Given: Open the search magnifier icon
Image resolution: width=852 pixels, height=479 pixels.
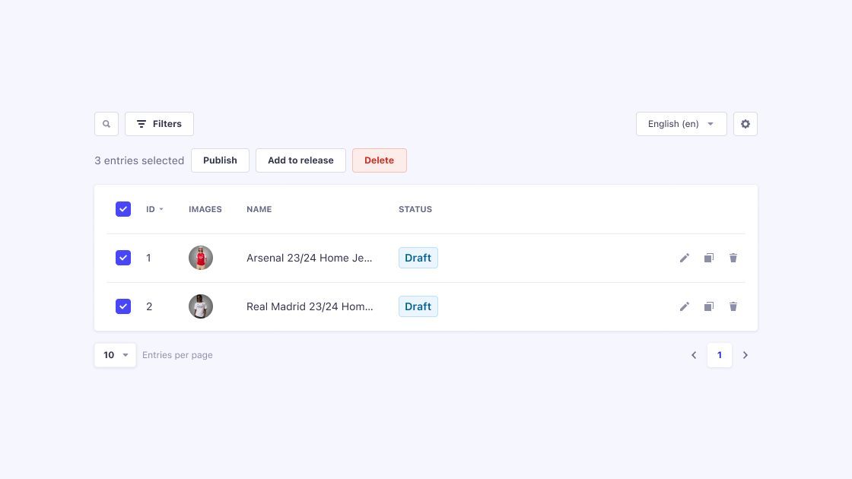Looking at the screenshot, I should tap(106, 124).
